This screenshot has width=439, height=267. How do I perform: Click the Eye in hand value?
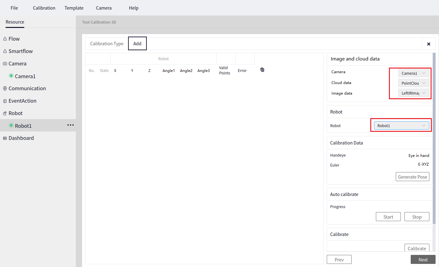click(x=419, y=156)
